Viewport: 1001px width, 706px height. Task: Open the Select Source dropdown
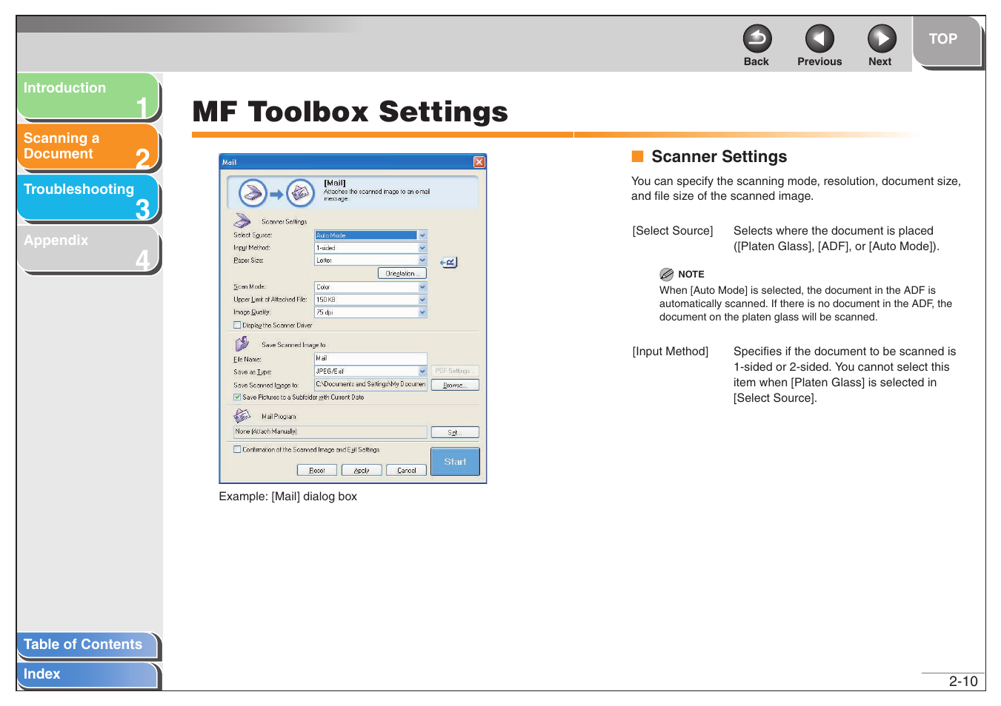422,235
